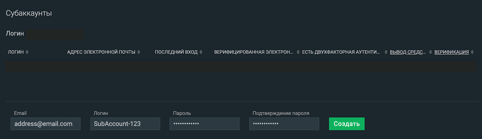Click sort arrows beside АДРЕС ЭЛЕКТРОННОЙ ПОЧТЫ
Screen dimensions: 482x139
139,52
